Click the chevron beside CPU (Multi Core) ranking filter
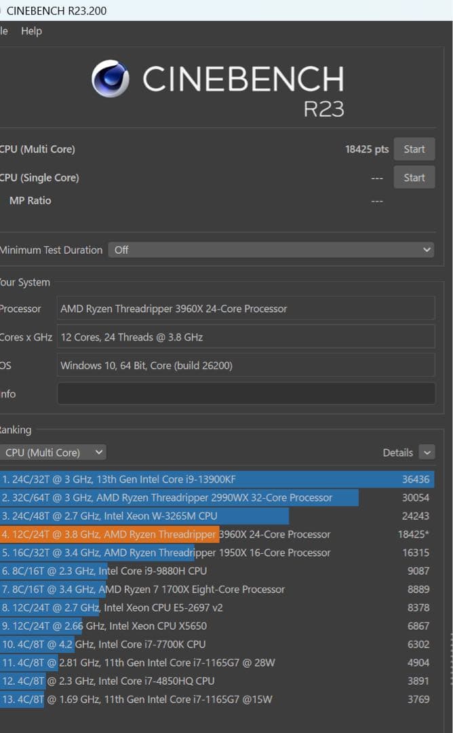This screenshot has height=733, width=453. 99,452
